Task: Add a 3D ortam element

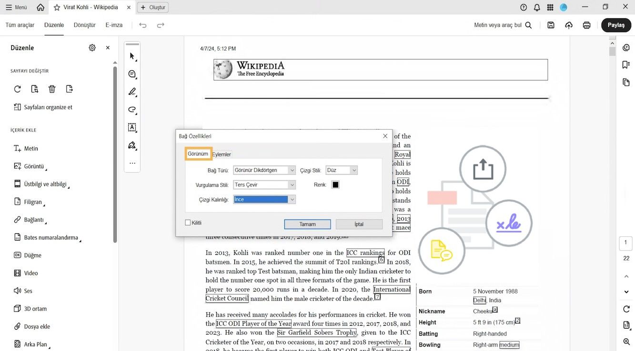Action: tap(30, 309)
